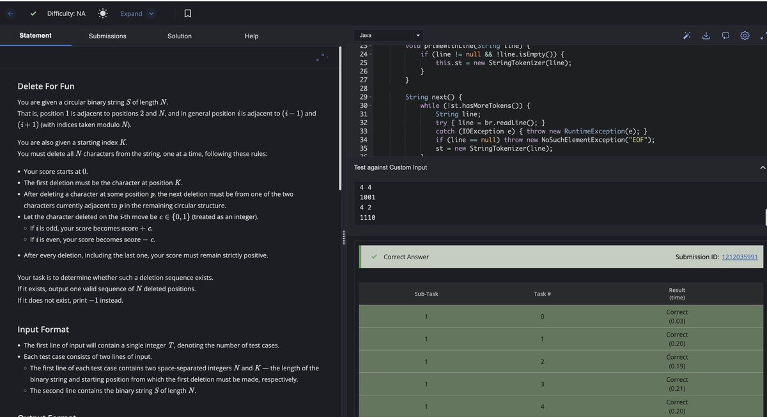
Task: Select the task 3 Correct (0.21) result
Action: pyautogui.click(x=677, y=384)
